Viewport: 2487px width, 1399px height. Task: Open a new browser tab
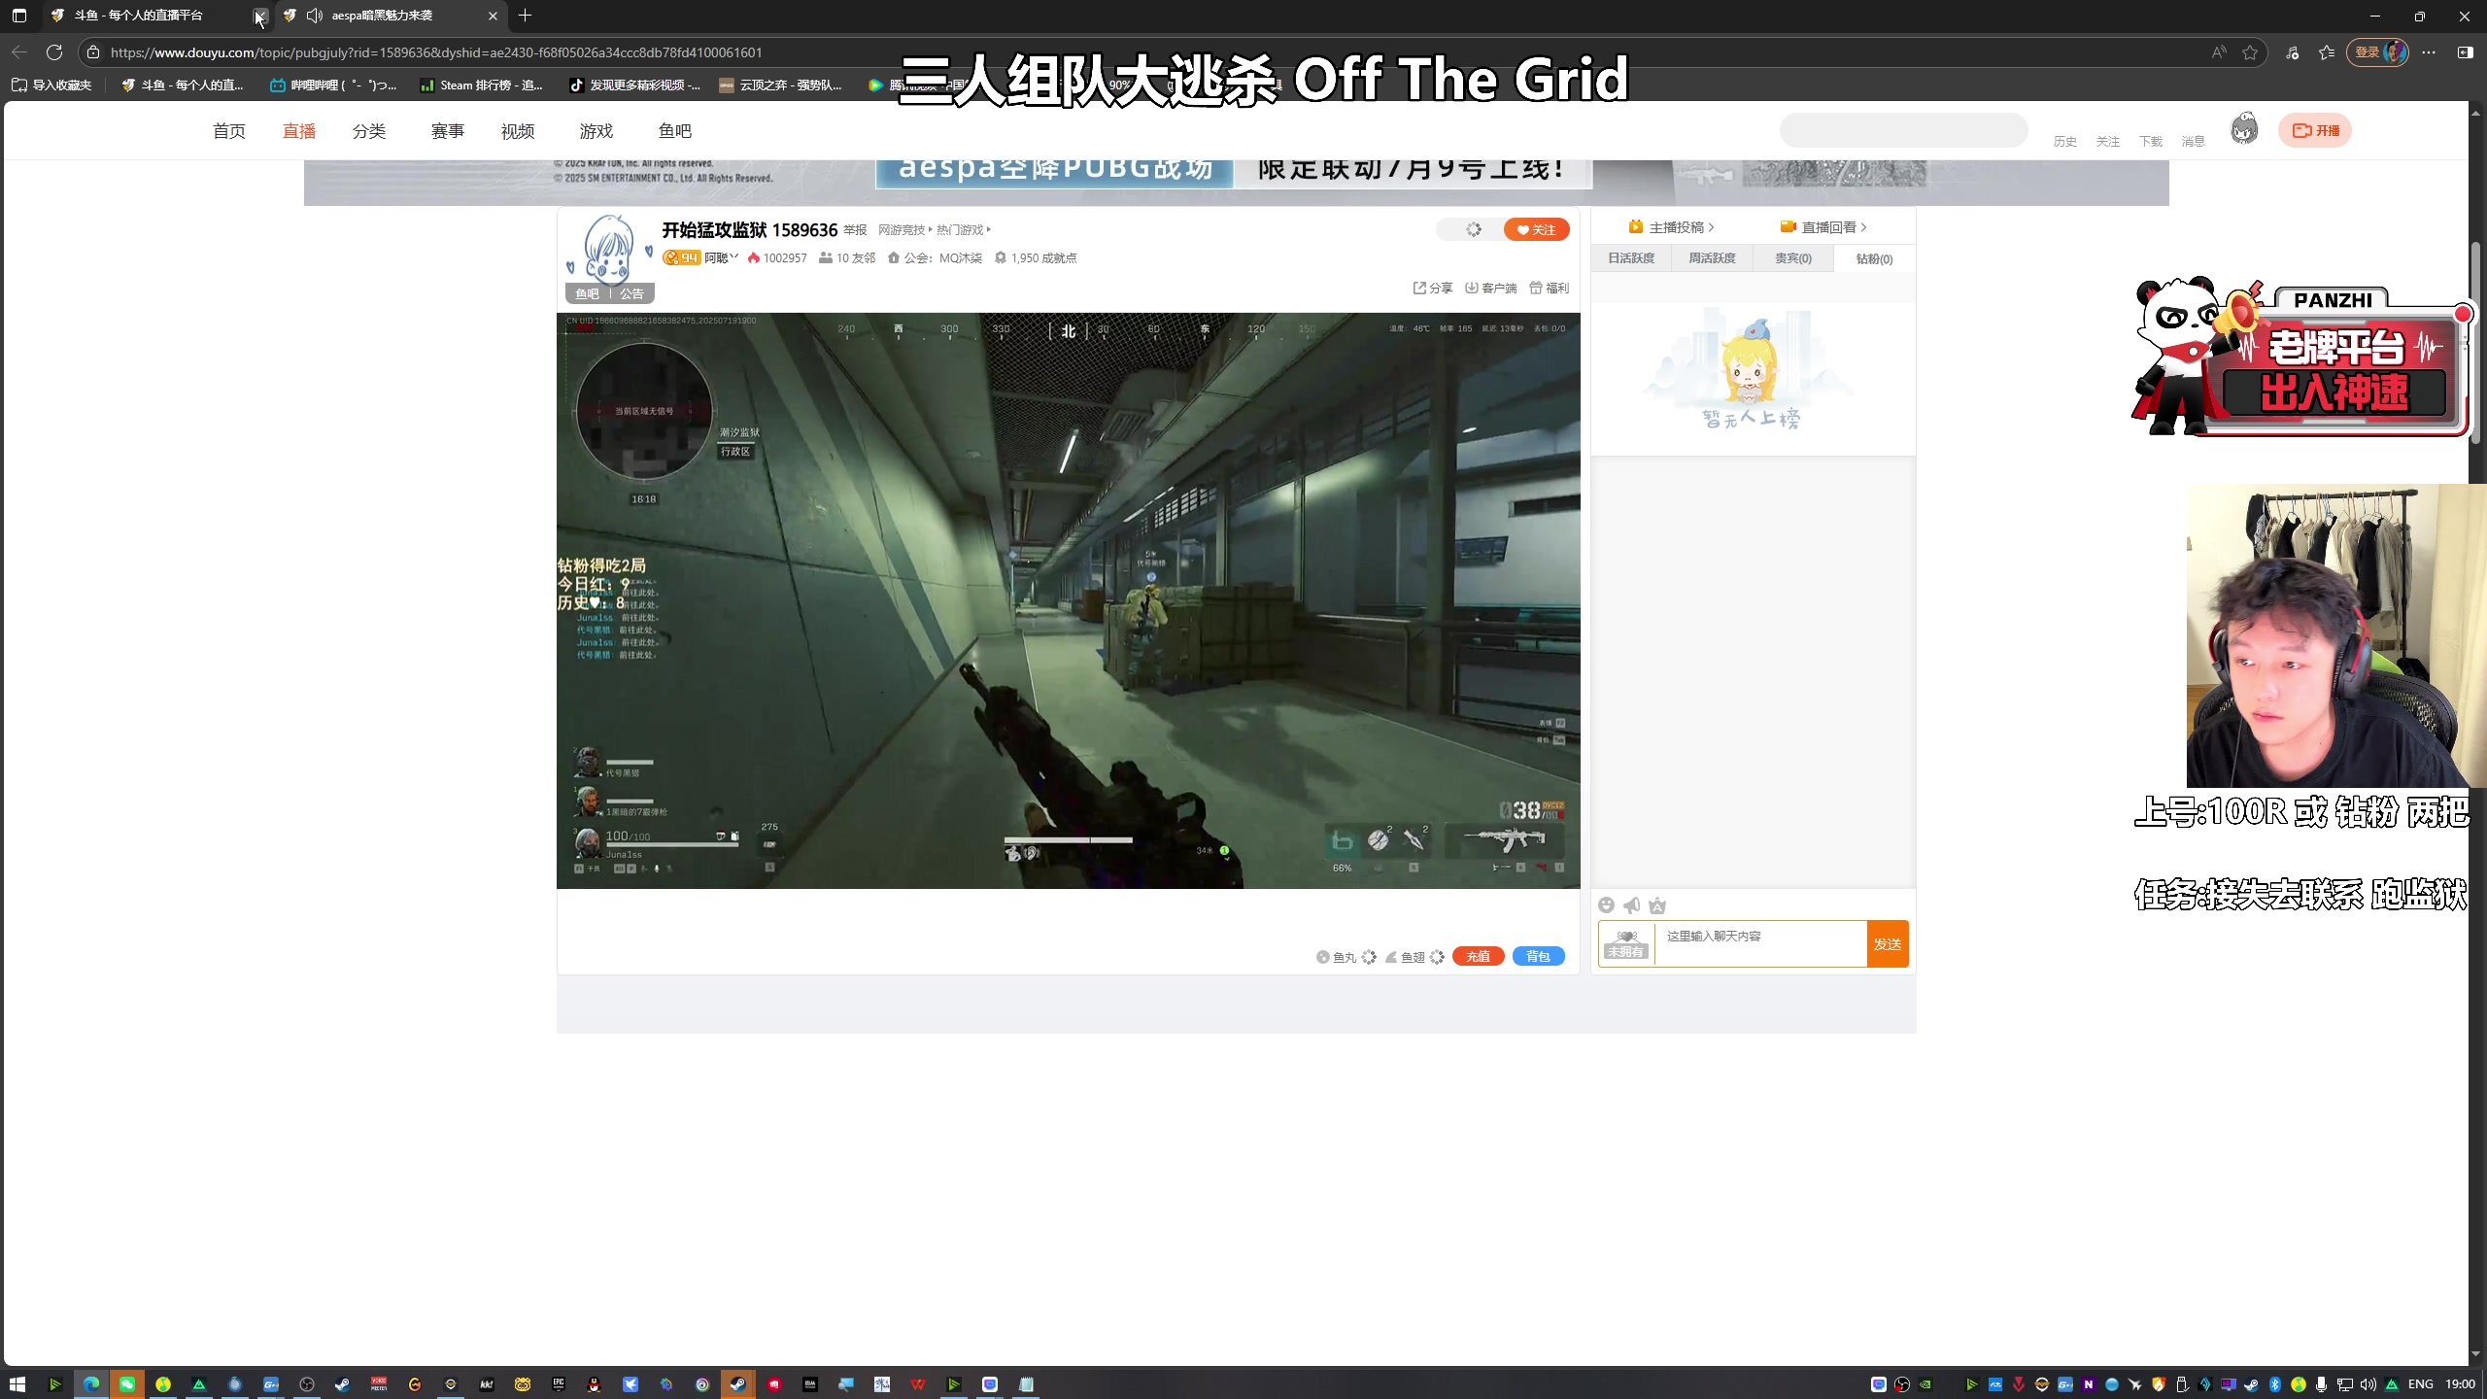[x=525, y=16]
